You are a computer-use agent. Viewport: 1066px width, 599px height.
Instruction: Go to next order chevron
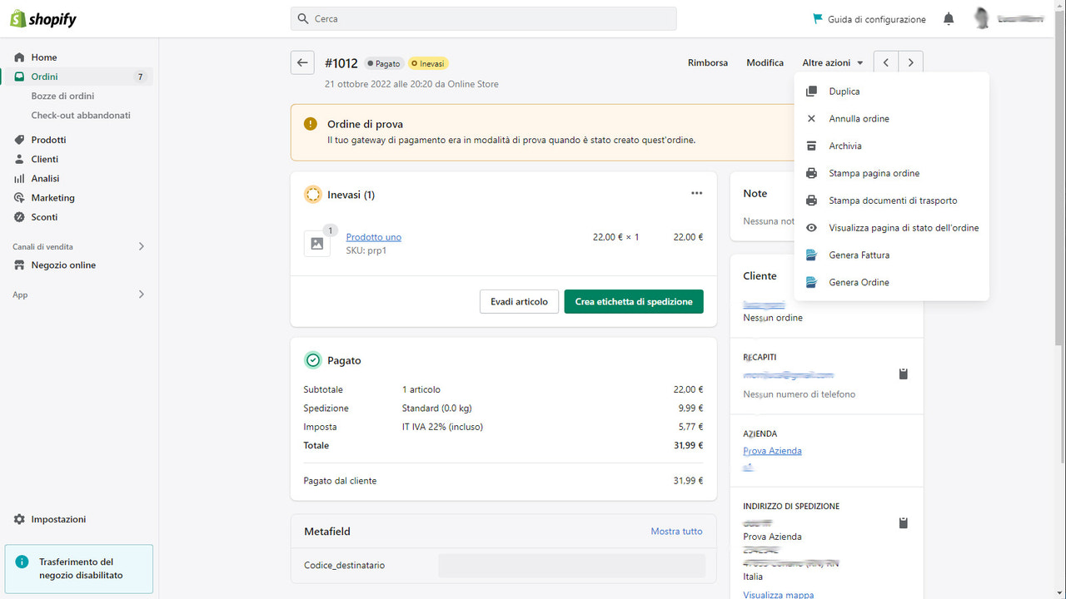[911, 62]
